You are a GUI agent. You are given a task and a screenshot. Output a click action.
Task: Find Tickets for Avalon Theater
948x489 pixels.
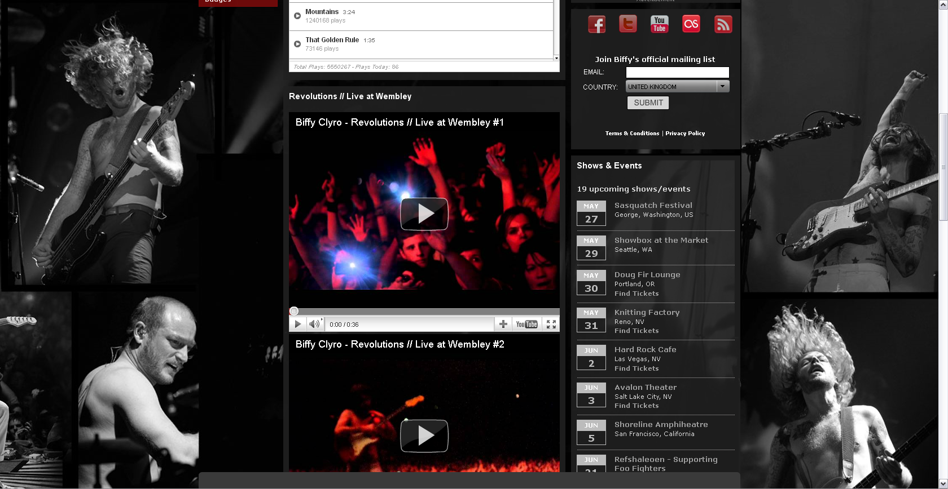click(637, 406)
